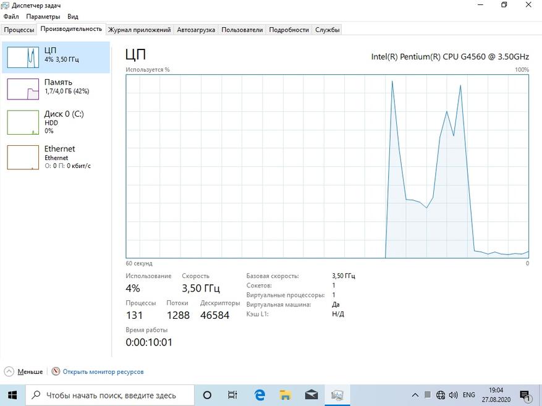Switch to the Производительность tab
This screenshot has width=542, height=406.
[71, 29]
